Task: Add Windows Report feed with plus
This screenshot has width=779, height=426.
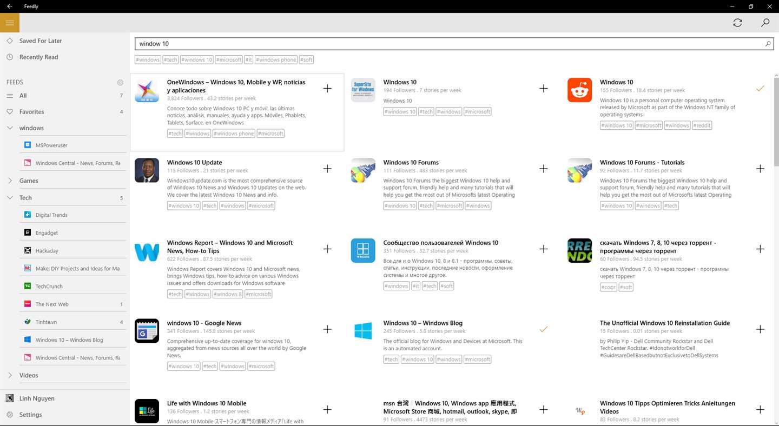Action: click(x=327, y=249)
